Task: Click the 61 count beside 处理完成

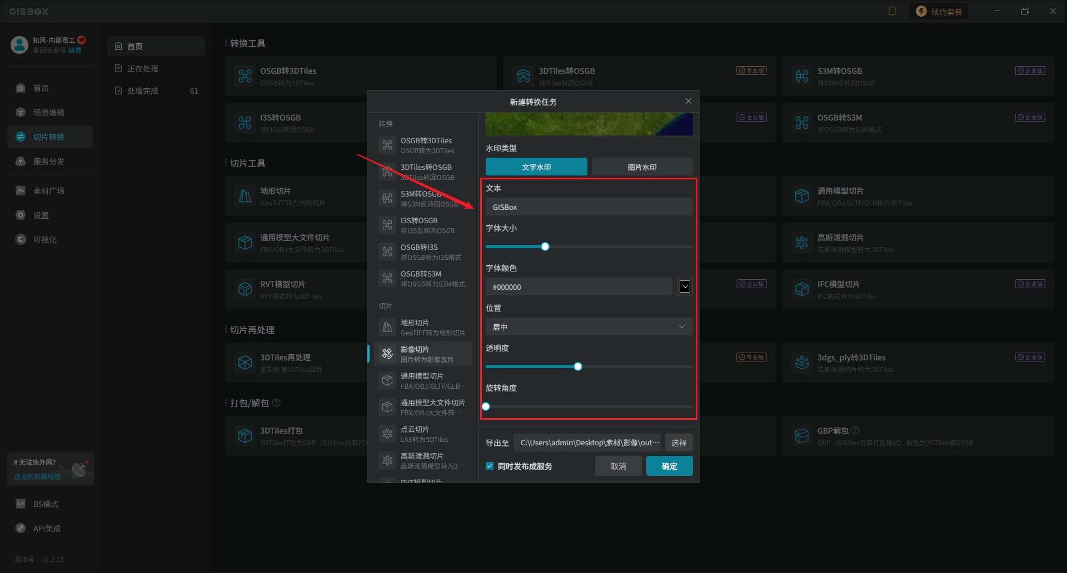Action: 194,91
